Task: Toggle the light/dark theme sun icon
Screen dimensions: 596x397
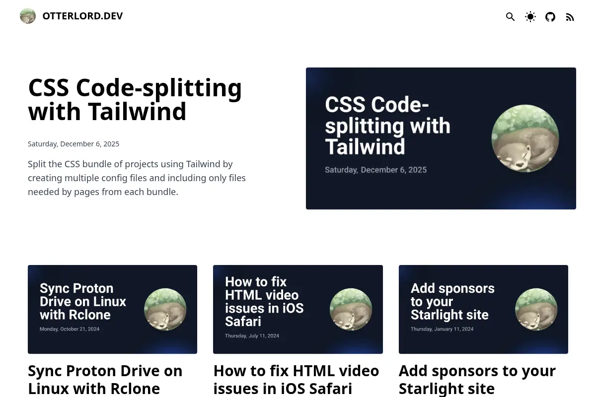Action: click(x=530, y=17)
